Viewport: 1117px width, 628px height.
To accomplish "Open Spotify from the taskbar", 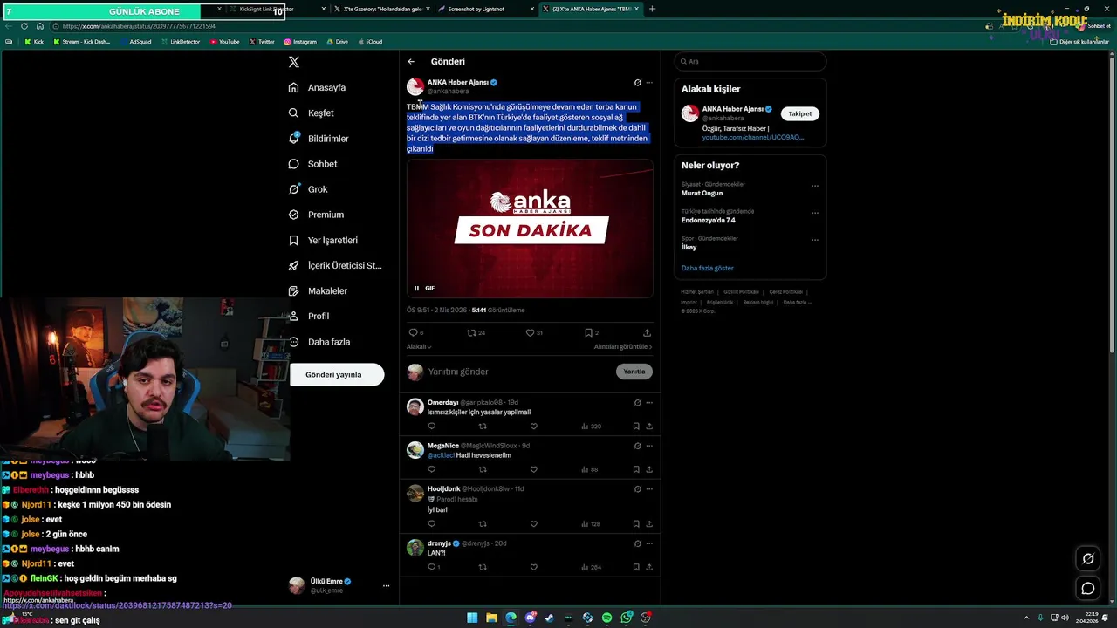I will click(606, 618).
